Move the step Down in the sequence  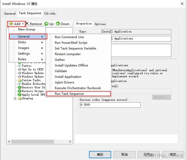[62, 24]
